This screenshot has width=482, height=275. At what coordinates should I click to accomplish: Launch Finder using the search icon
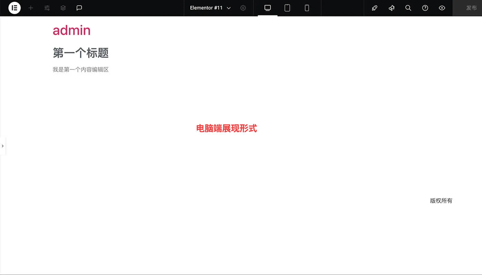408,8
